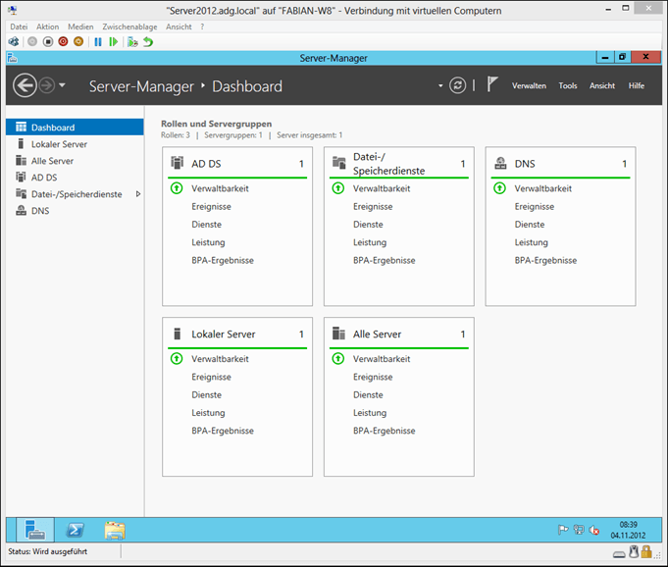Select DNS in the sidebar
Screen dimensions: 668x567
pyautogui.click(x=75, y=211)
